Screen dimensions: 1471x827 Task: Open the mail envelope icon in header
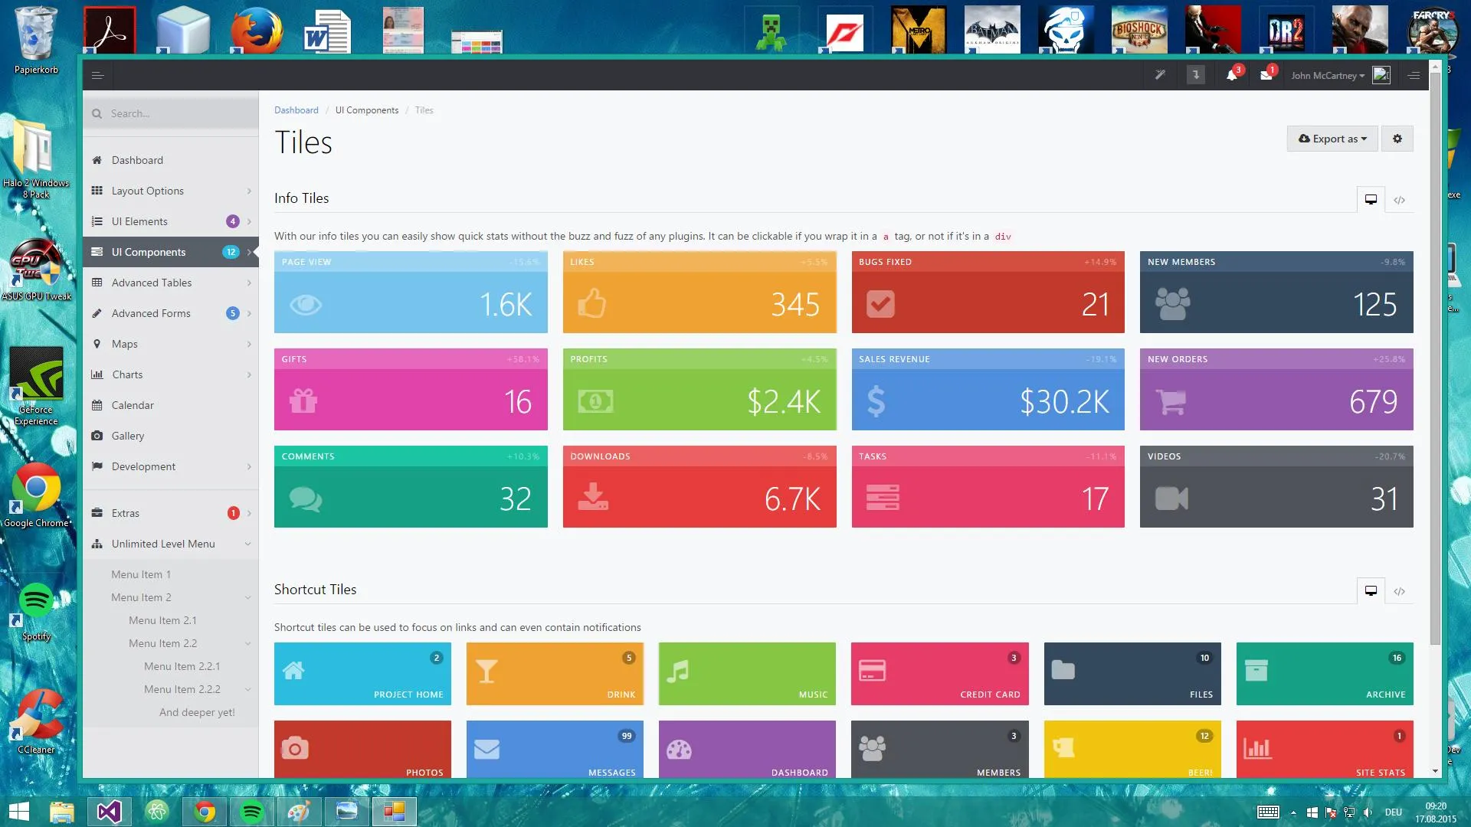click(x=1266, y=75)
